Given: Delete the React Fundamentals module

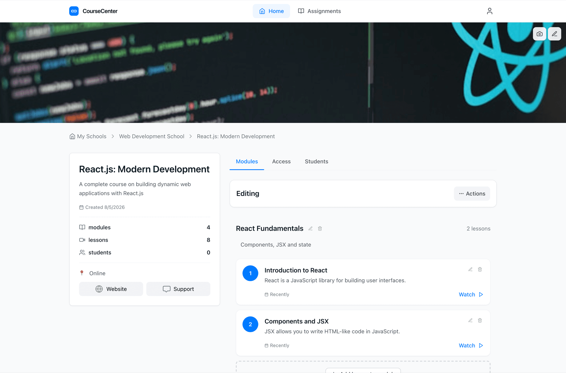Looking at the screenshot, I should pyautogui.click(x=320, y=229).
